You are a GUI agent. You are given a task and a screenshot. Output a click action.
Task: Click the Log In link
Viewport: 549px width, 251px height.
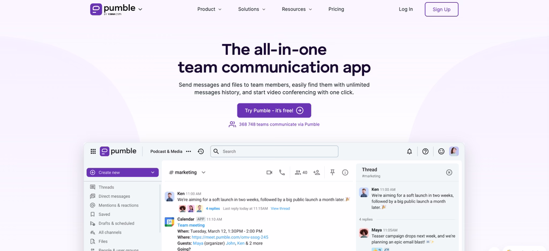406,10
